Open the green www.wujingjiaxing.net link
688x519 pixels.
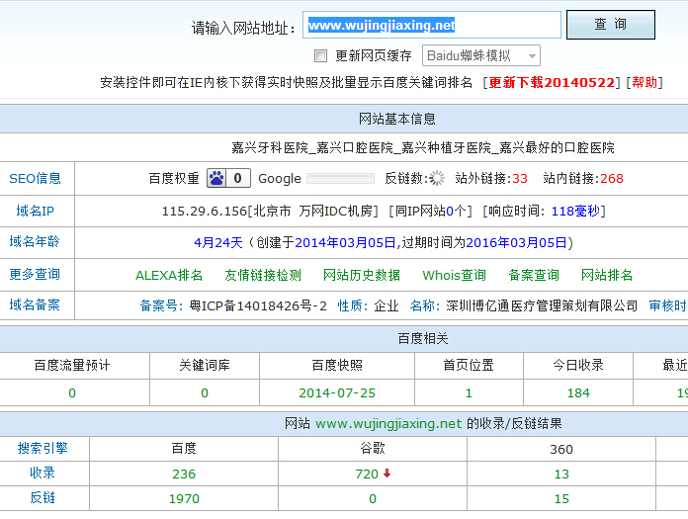pyautogui.click(x=388, y=424)
